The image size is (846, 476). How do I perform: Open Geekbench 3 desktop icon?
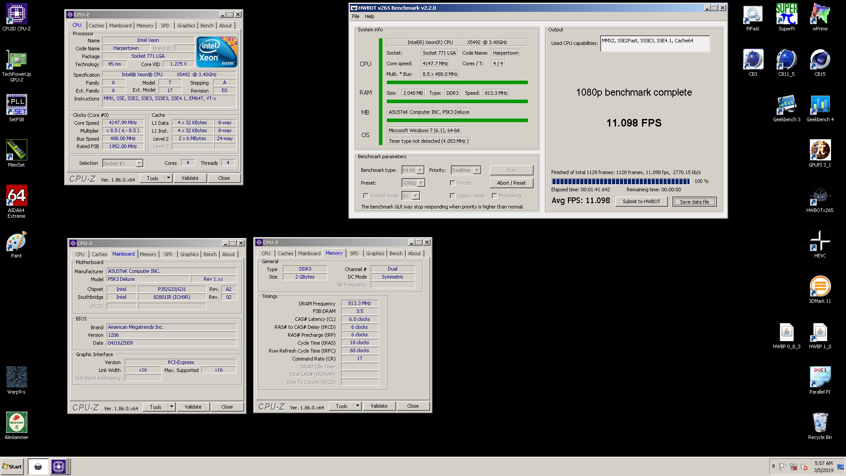tap(787, 108)
